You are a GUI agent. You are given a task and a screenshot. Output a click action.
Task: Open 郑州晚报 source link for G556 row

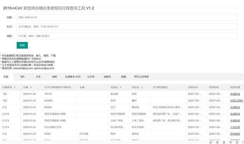(x=235, y=134)
